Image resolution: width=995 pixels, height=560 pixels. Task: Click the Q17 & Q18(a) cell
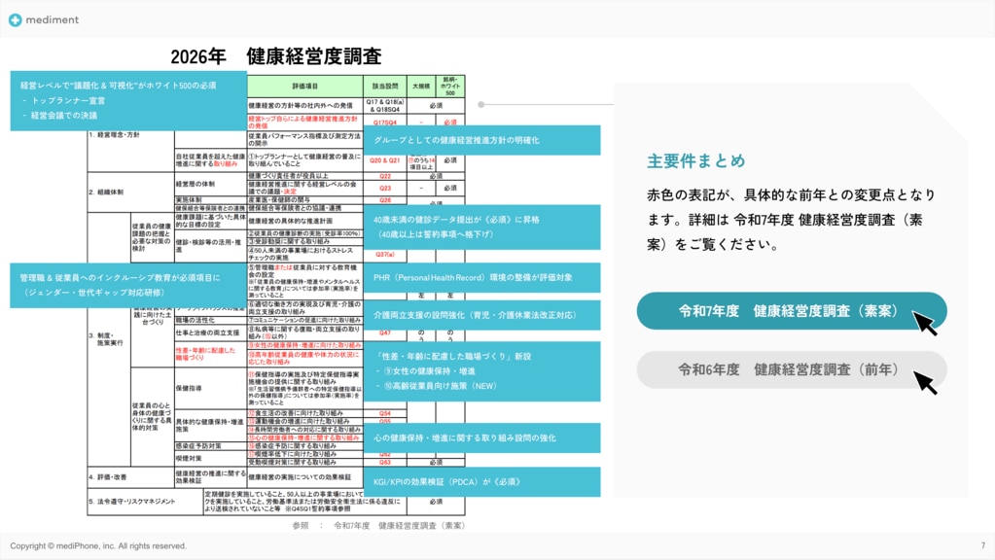coord(384,105)
